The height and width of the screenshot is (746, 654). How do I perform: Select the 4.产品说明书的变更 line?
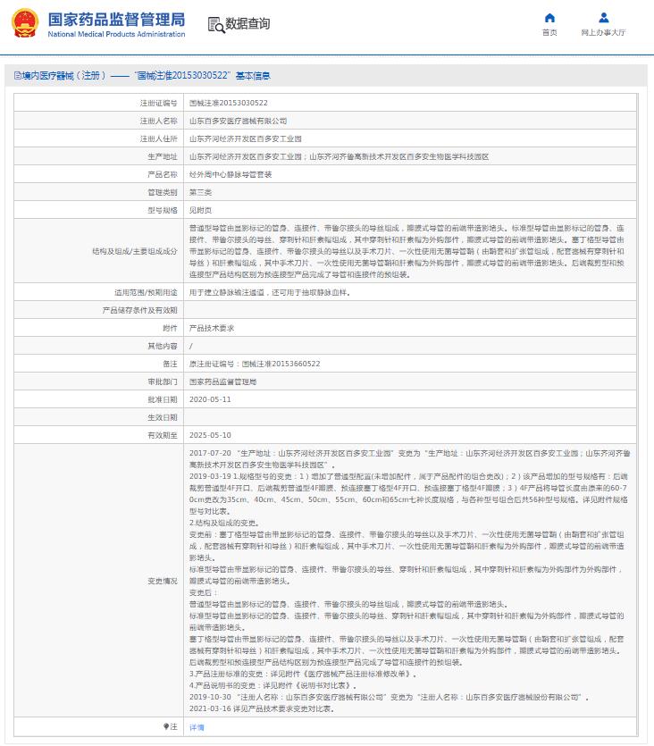coord(273,685)
